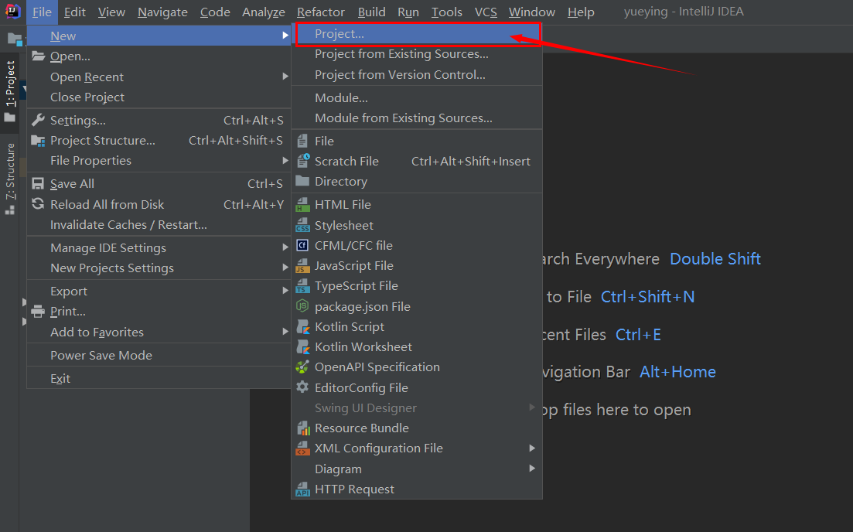
Task: Choose Project from Version Control...
Action: 417,74
